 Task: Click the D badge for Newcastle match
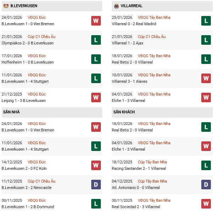coord(95,185)
